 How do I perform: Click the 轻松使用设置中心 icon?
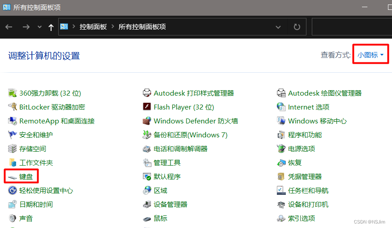tap(12, 190)
